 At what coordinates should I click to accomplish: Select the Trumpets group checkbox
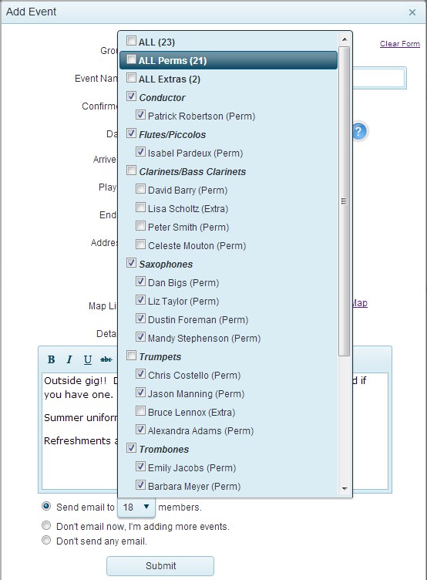click(x=131, y=356)
